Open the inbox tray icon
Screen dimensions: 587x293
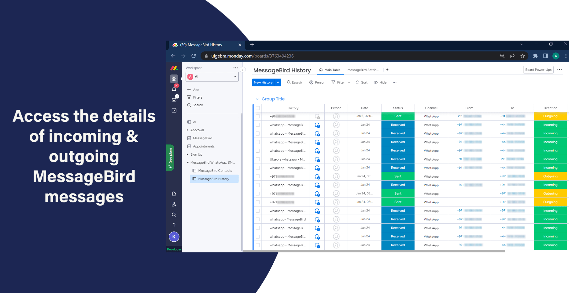coord(174,99)
